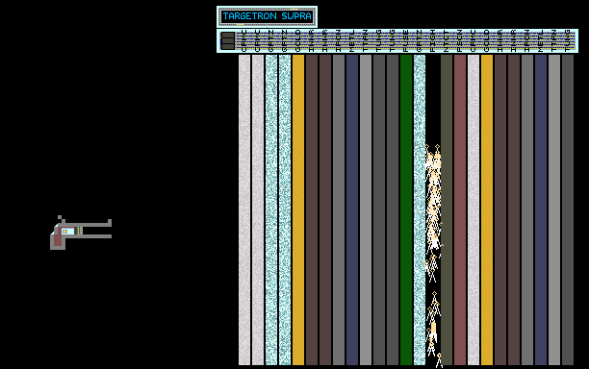
Task: Select the PSCN label in the header
Action: coord(460,41)
